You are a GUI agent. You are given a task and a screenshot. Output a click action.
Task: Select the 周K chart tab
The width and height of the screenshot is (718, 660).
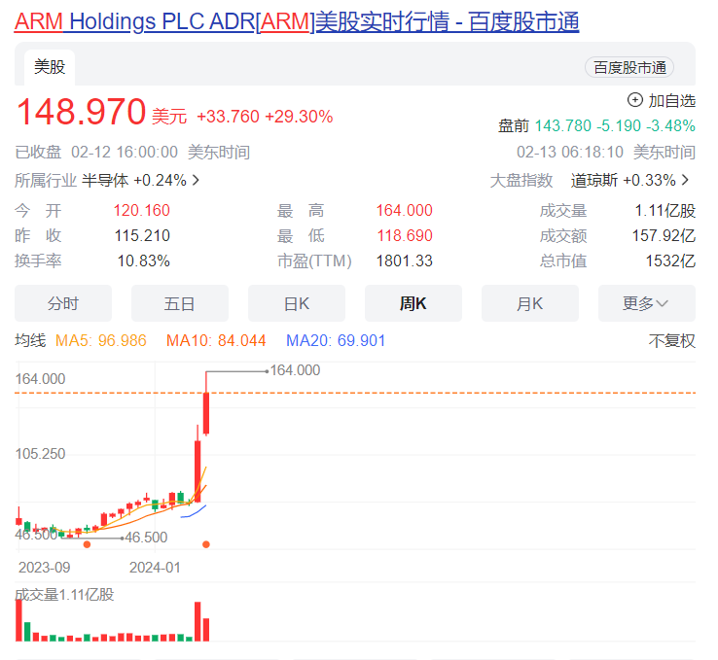[x=413, y=303]
